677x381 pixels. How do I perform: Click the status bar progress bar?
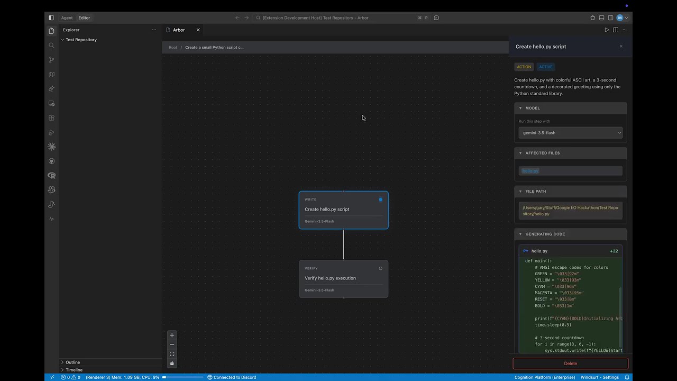182,377
